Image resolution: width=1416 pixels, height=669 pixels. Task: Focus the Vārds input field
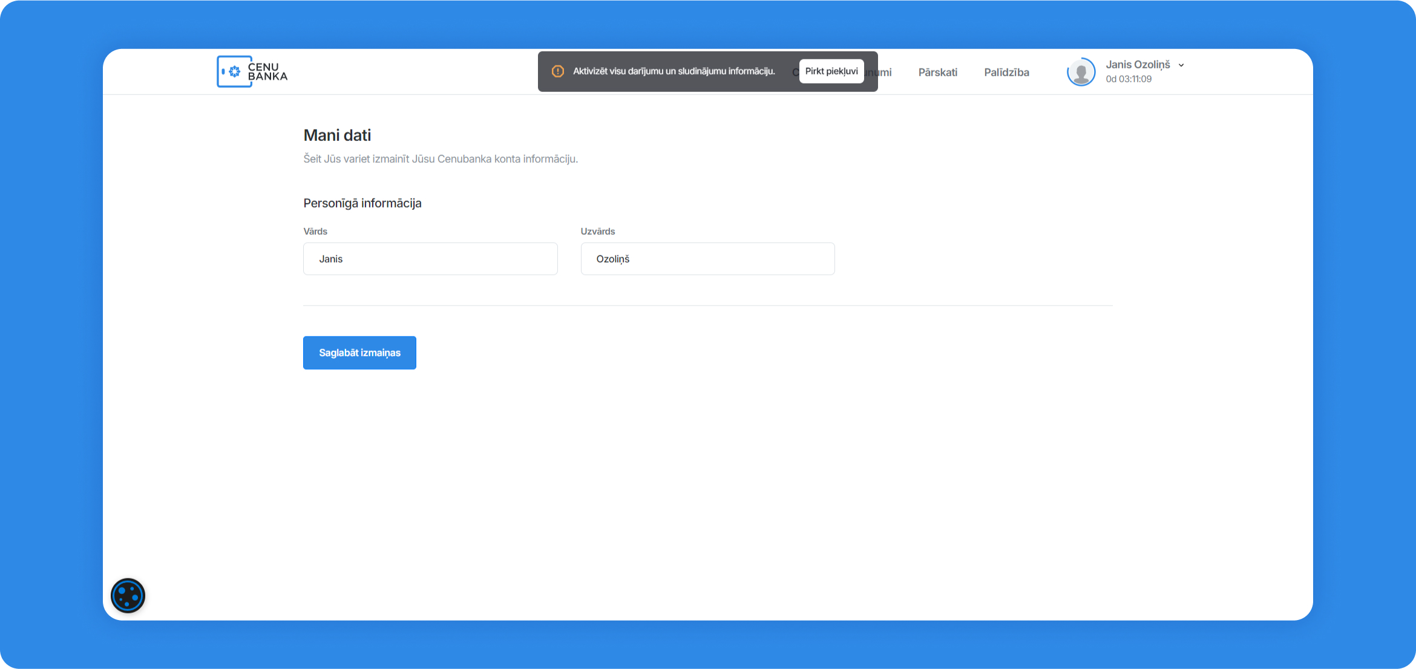(430, 259)
